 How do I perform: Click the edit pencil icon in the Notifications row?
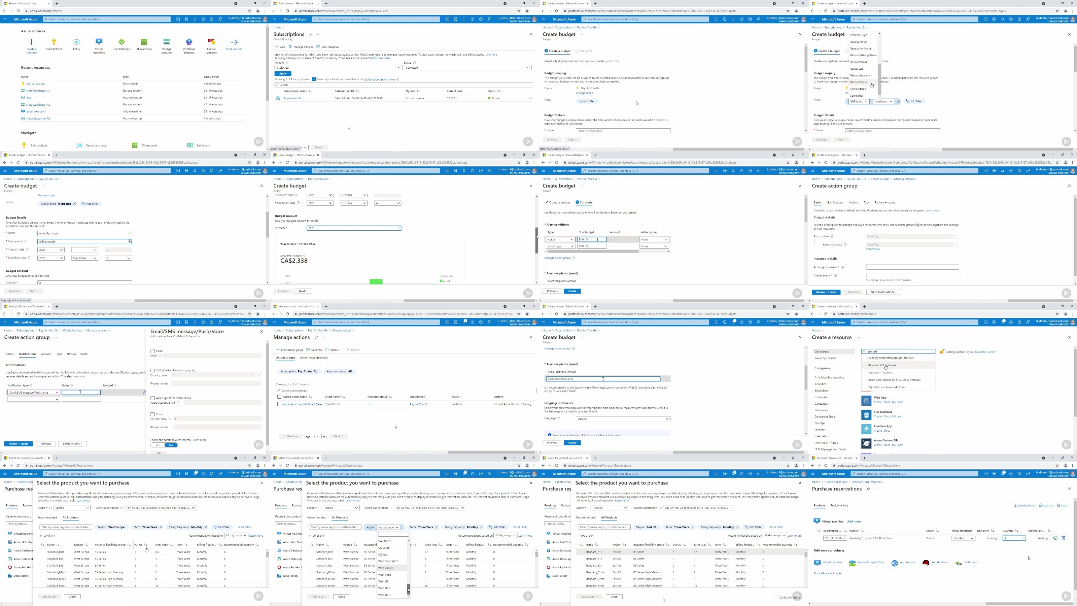click(144, 392)
